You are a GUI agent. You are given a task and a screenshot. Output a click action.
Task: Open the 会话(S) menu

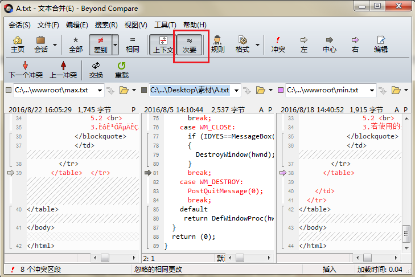[19, 25]
